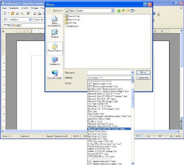Select Eigene Musik folder in file list
Image resolution: width=184 pixels, height=165 pixels.
click(72, 20)
